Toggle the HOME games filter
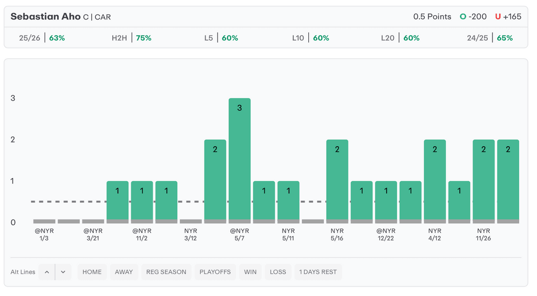Image resolution: width=537 pixels, height=296 pixels. click(x=92, y=272)
